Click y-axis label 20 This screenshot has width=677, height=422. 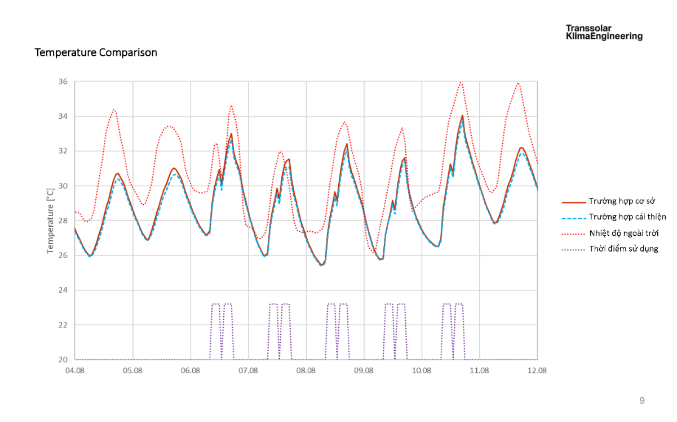pyautogui.click(x=63, y=360)
